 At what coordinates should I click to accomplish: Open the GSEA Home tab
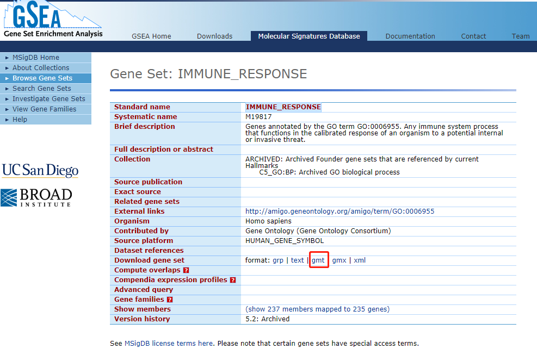tap(151, 36)
